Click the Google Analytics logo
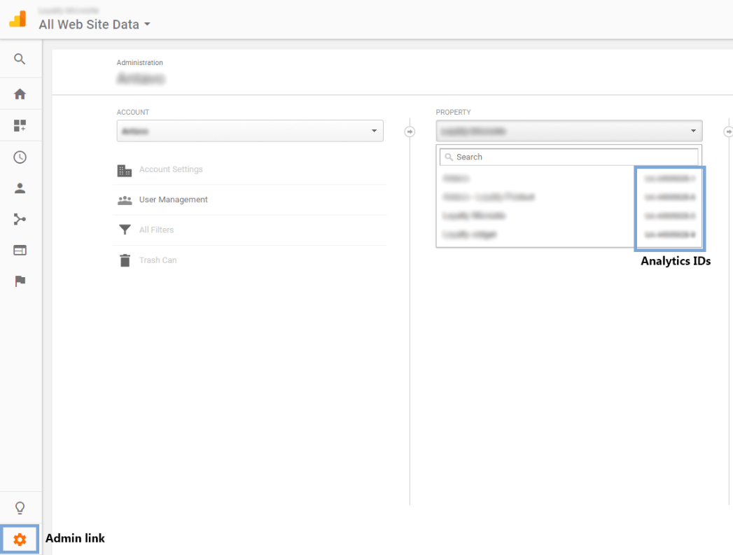733x555 pixels. [18, 19]
